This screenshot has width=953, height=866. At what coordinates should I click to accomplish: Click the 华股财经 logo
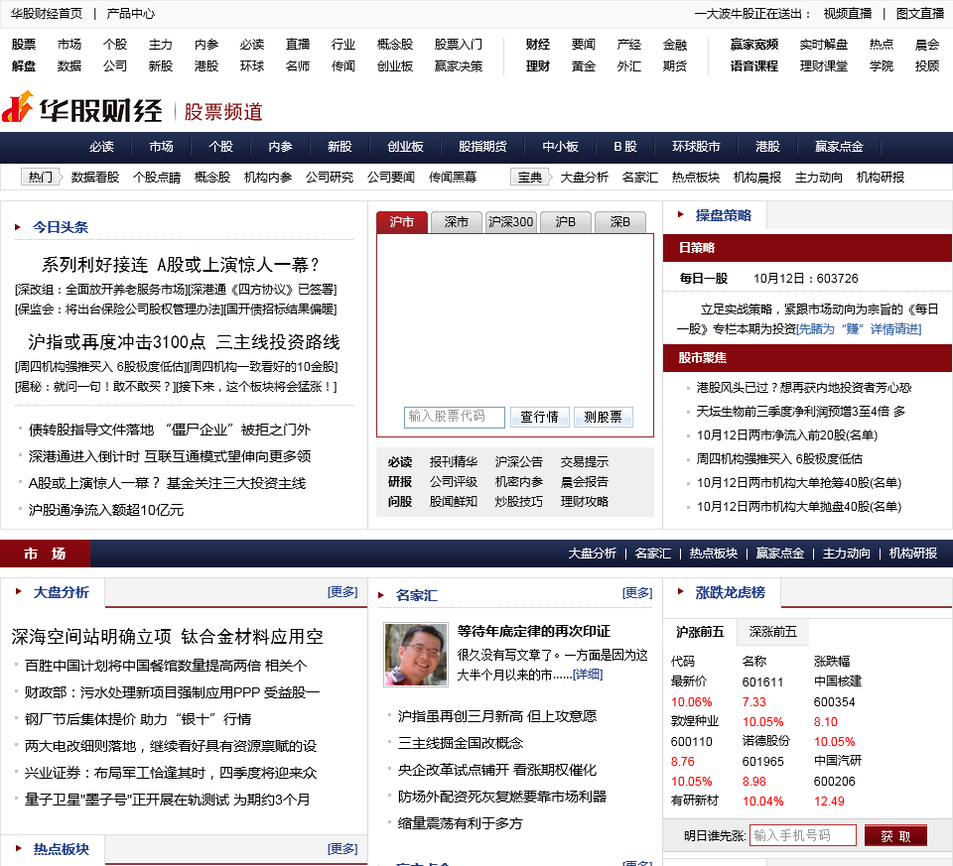tap(82, 108)
